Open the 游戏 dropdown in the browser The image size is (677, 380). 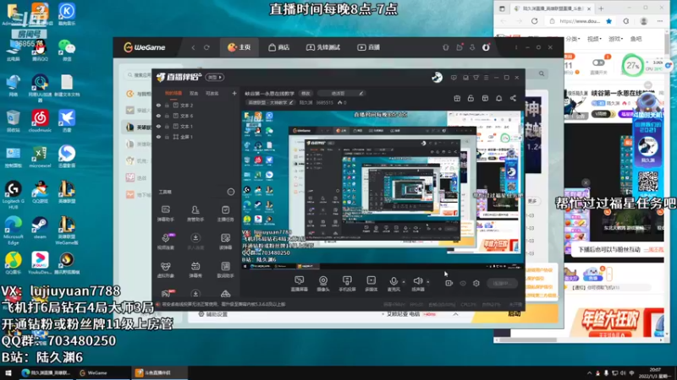coord(616,39)
